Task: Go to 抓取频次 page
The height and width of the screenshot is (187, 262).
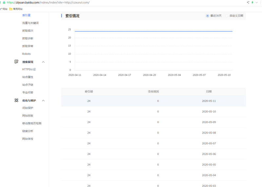Action: point(28,31)
